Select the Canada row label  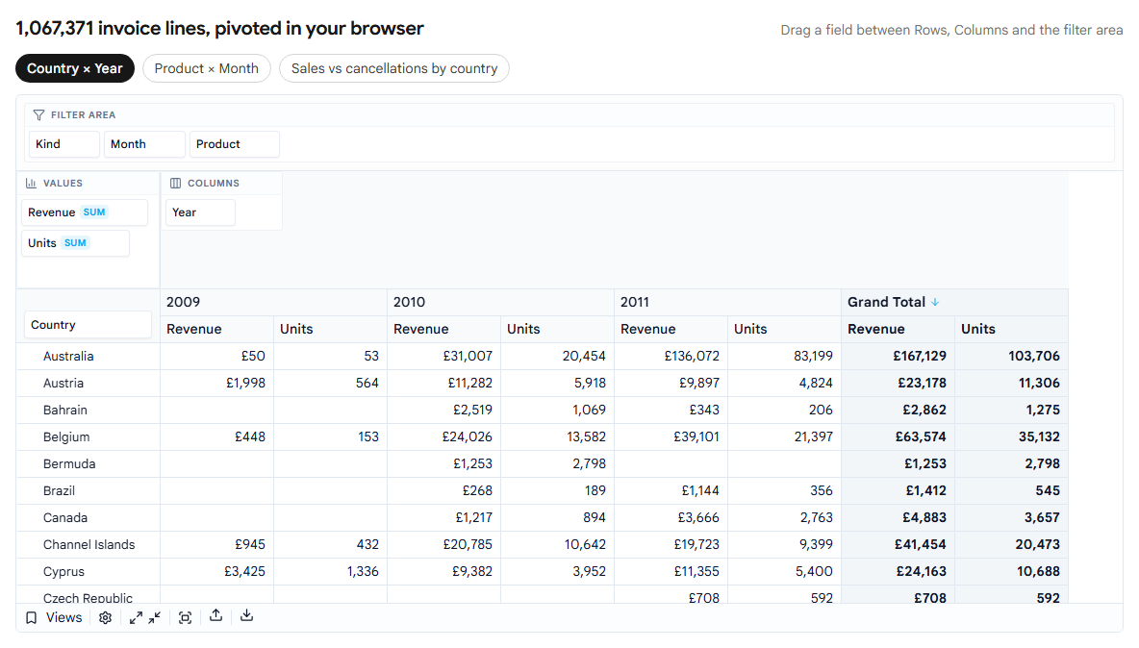(64, 517)
